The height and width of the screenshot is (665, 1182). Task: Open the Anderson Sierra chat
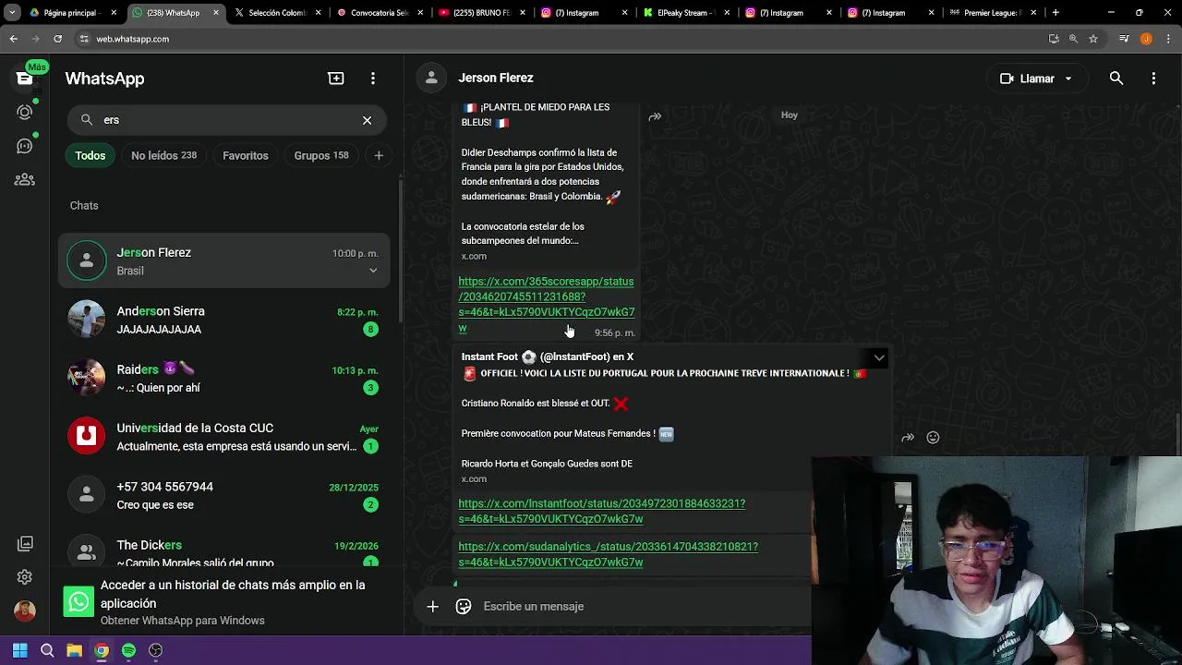tap(224, 320)
